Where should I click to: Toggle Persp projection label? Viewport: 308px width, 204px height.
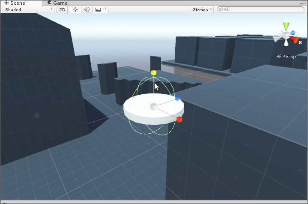(x=287, y=56)
